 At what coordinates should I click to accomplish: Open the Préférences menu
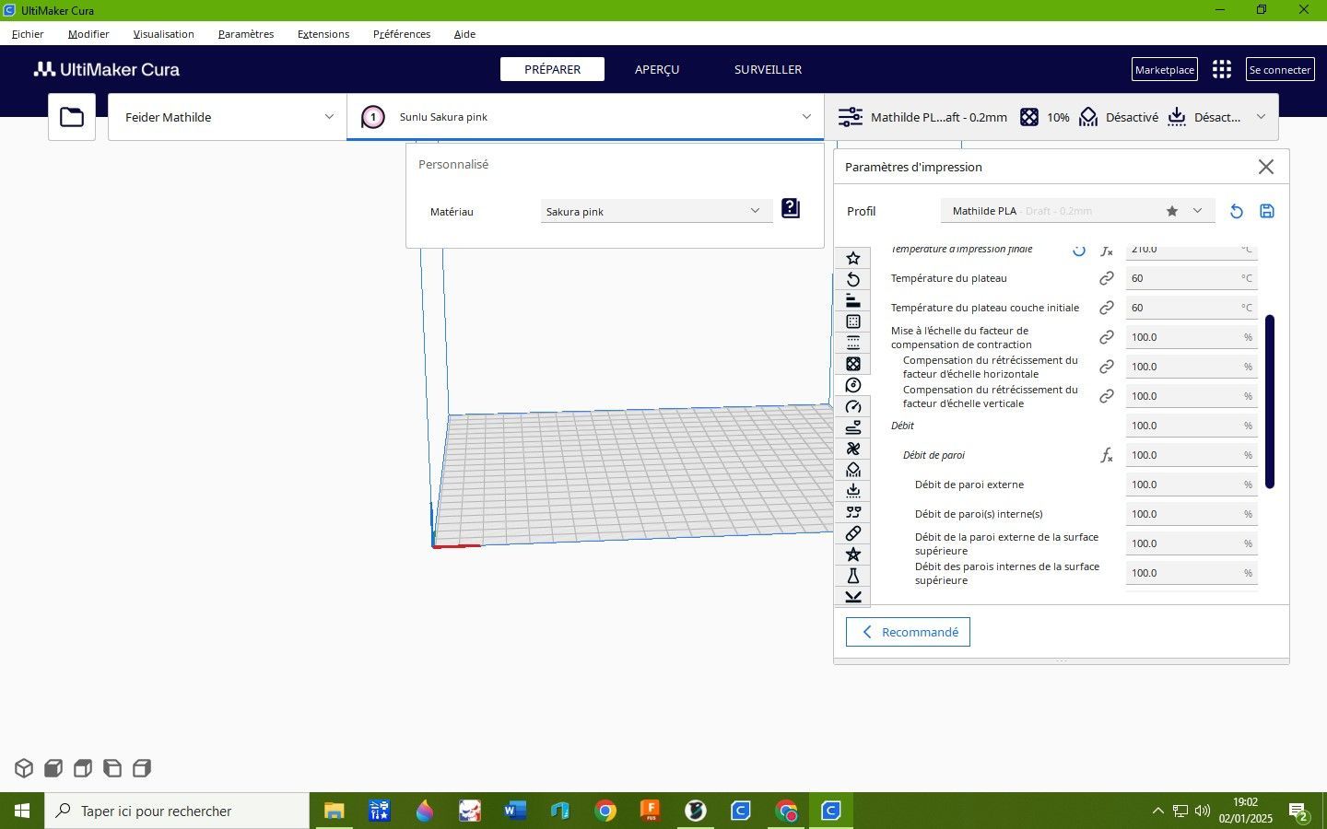click(x=402, y=34)
